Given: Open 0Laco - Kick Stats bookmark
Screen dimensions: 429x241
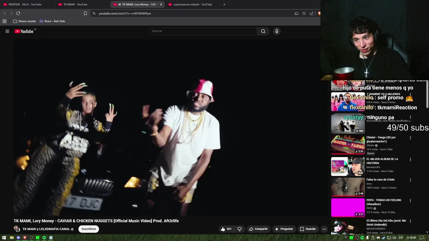Looking at the screenshot, I should 52,21.
